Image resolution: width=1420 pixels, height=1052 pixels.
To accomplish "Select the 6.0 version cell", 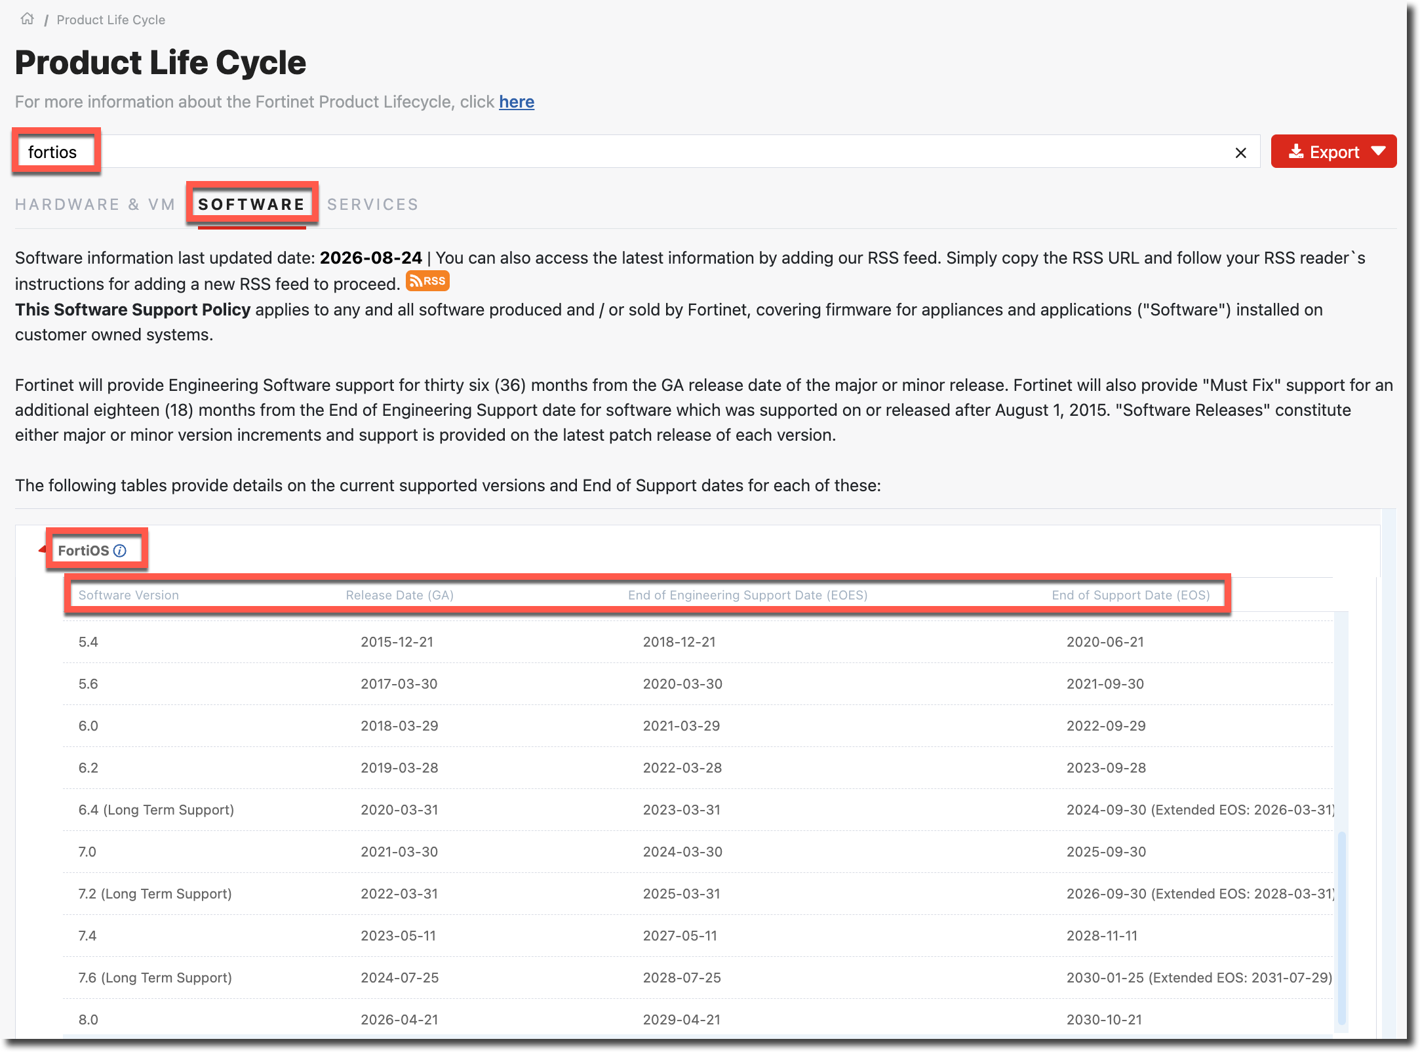I will click(88, 726).
